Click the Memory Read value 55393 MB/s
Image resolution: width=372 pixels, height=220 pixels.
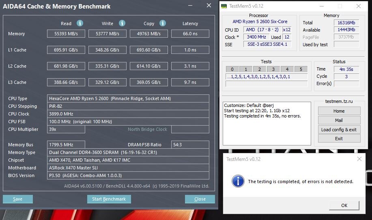click(66, 34)
